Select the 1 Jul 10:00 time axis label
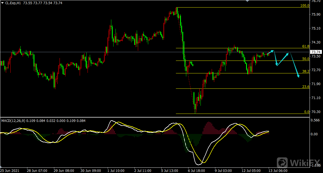 pyautogui.click(x=116, y=170)
